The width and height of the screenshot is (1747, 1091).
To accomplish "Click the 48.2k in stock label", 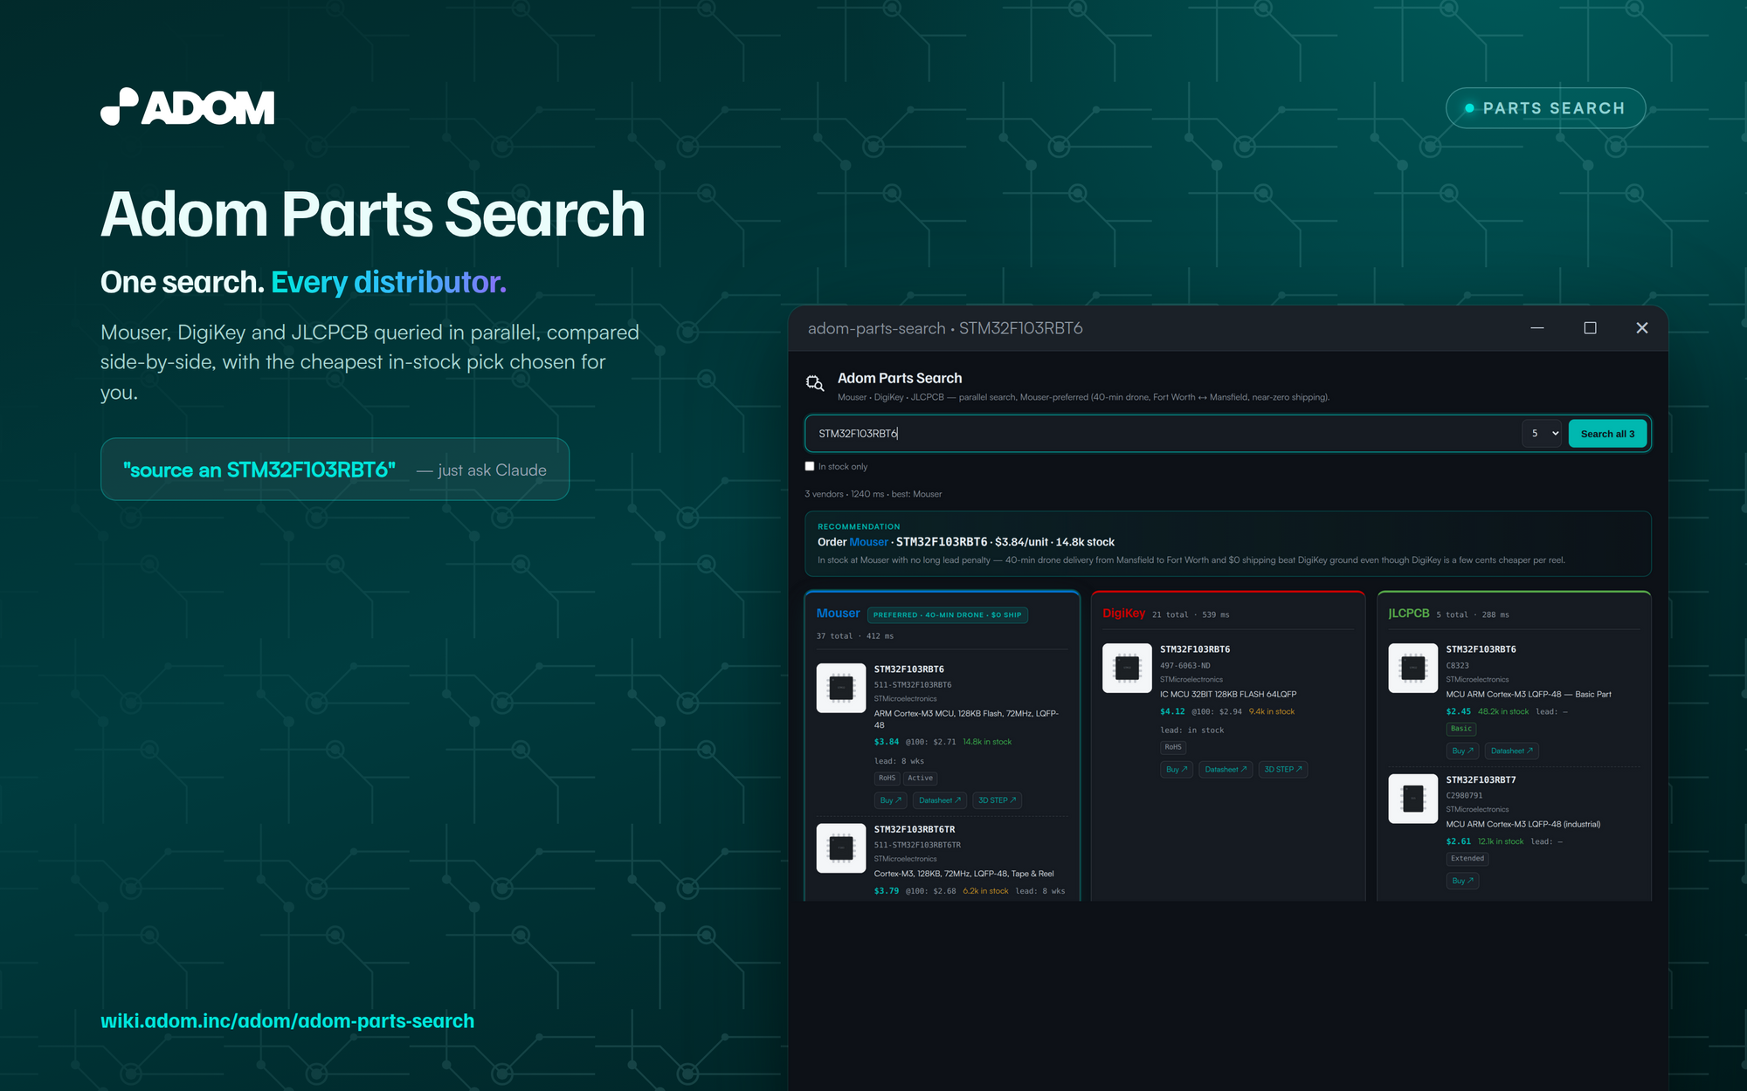I will tap(1503, 712).
